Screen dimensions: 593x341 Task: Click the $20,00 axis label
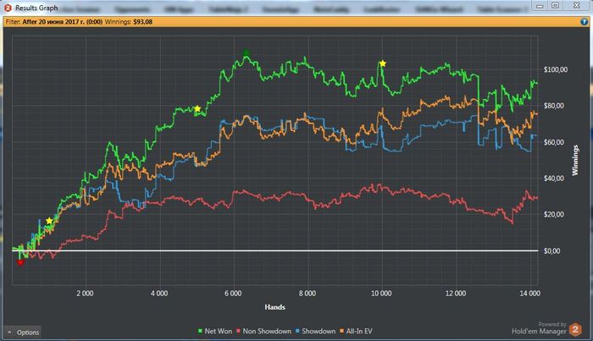click(x=554, y=214)
